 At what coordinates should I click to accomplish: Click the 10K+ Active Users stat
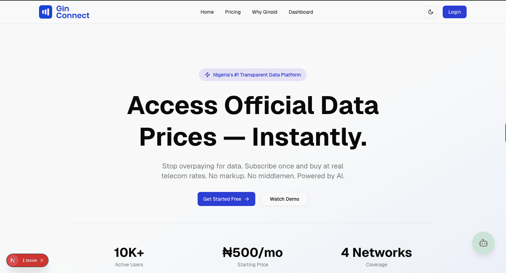129,257
